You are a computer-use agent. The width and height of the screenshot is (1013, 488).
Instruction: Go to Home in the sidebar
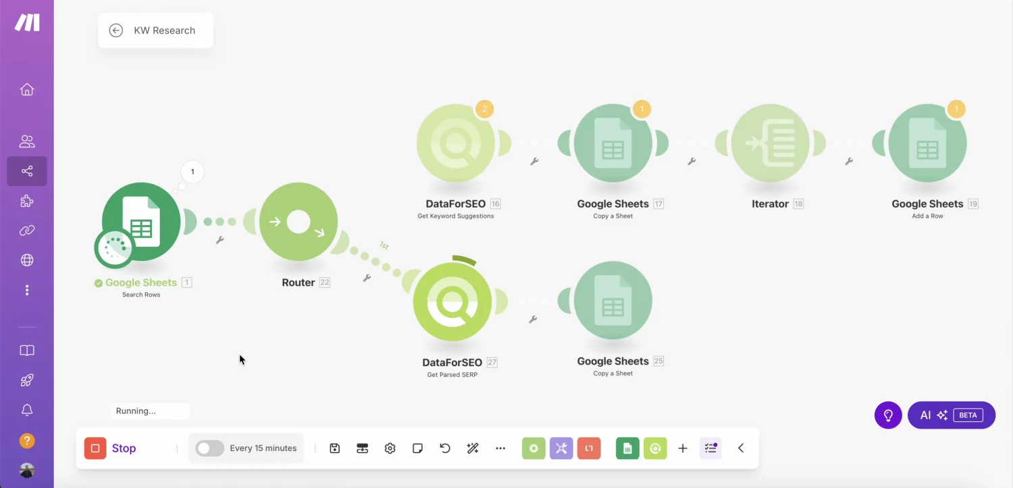pos(27,90)
